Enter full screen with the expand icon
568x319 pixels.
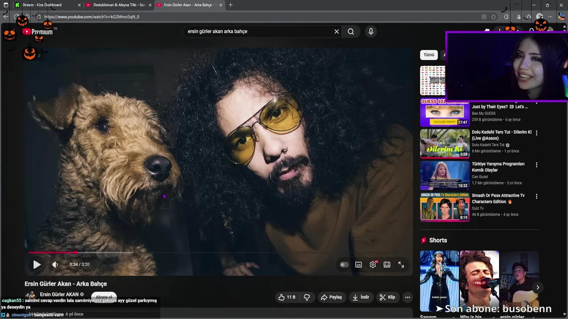coord(401,265)
